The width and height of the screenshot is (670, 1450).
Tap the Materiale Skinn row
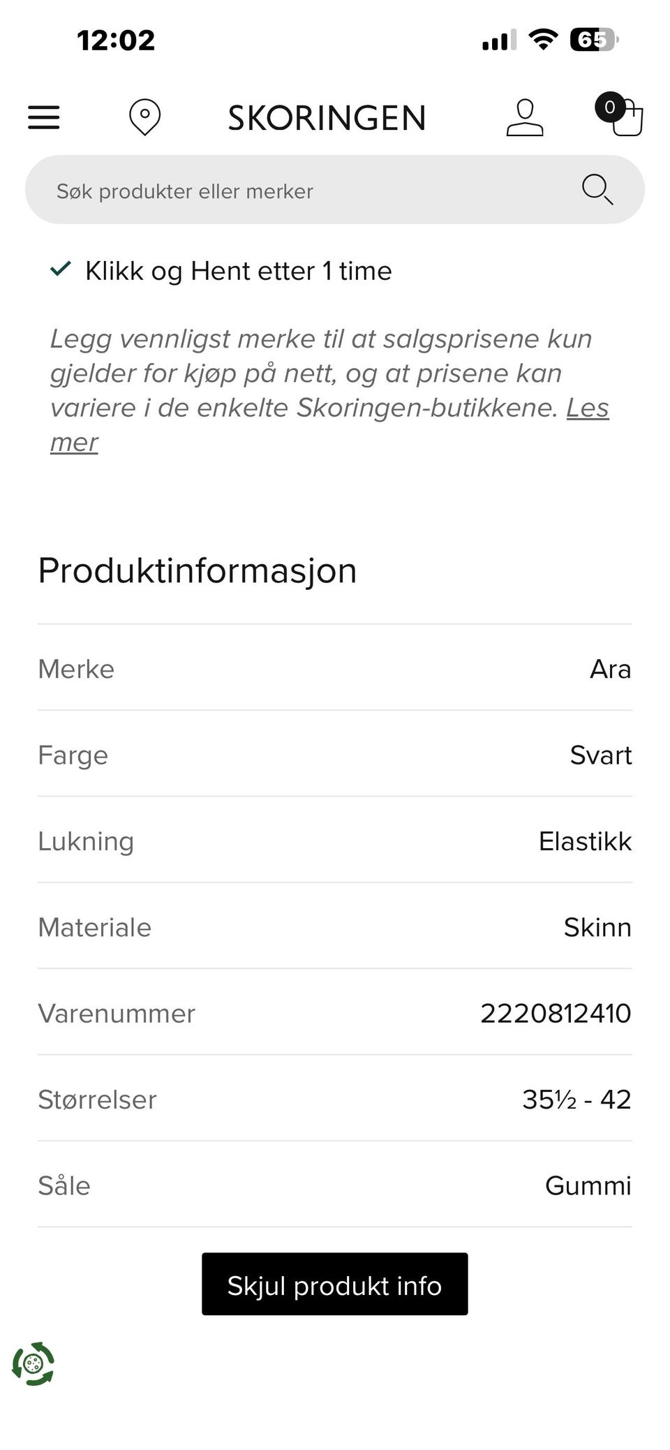point(335,927)
